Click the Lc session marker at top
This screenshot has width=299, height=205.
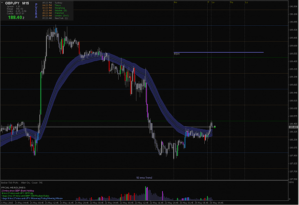point(246,2)
